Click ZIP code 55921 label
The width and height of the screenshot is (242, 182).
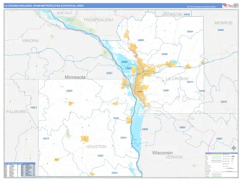pyautogui.click(x=101, y=156)
